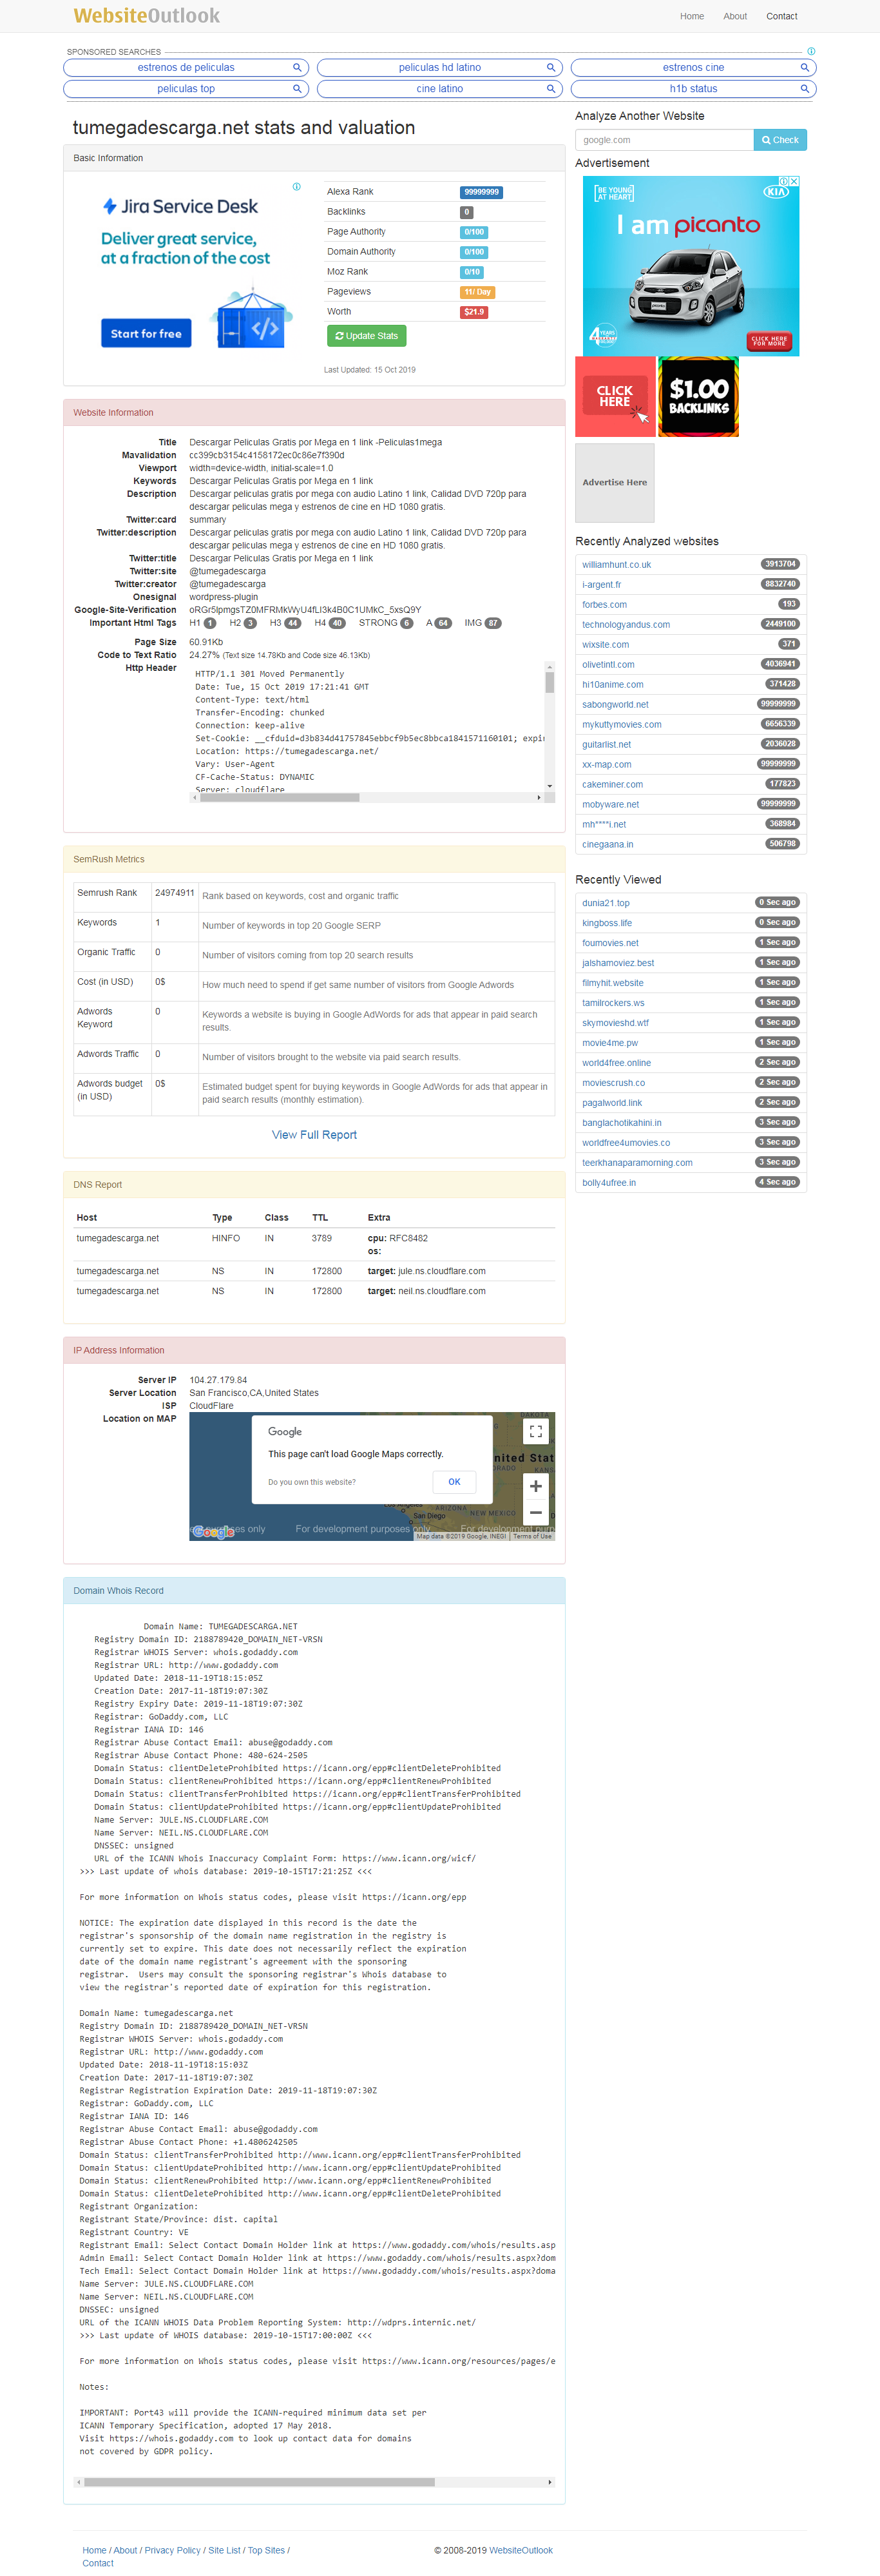The width and height of the screenshot is (880, 2576).
Task: Open cinegaana.in analysis link
Action: [607, 845]
